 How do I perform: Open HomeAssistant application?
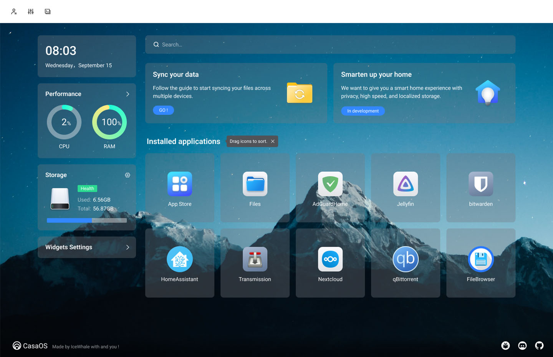click(179, 259)
